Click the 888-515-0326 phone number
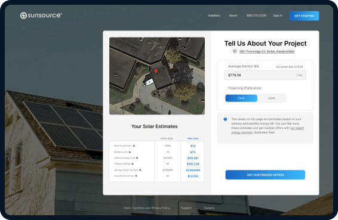338x220 pixels. [x=256, y=16]
